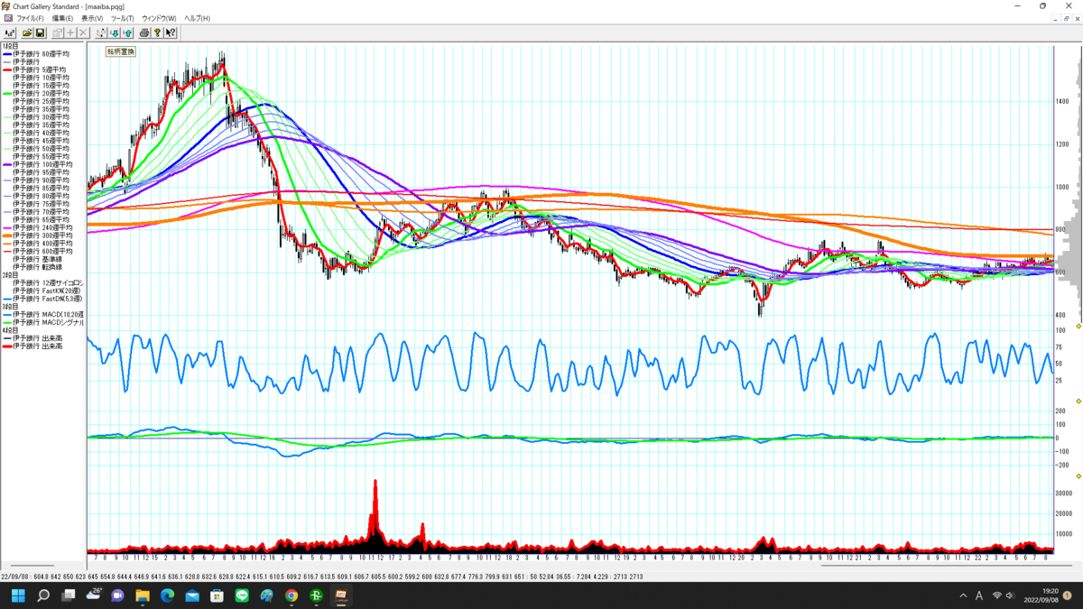
Task: Select the MACDシグナル legend entry
Action: coord(48,322)
